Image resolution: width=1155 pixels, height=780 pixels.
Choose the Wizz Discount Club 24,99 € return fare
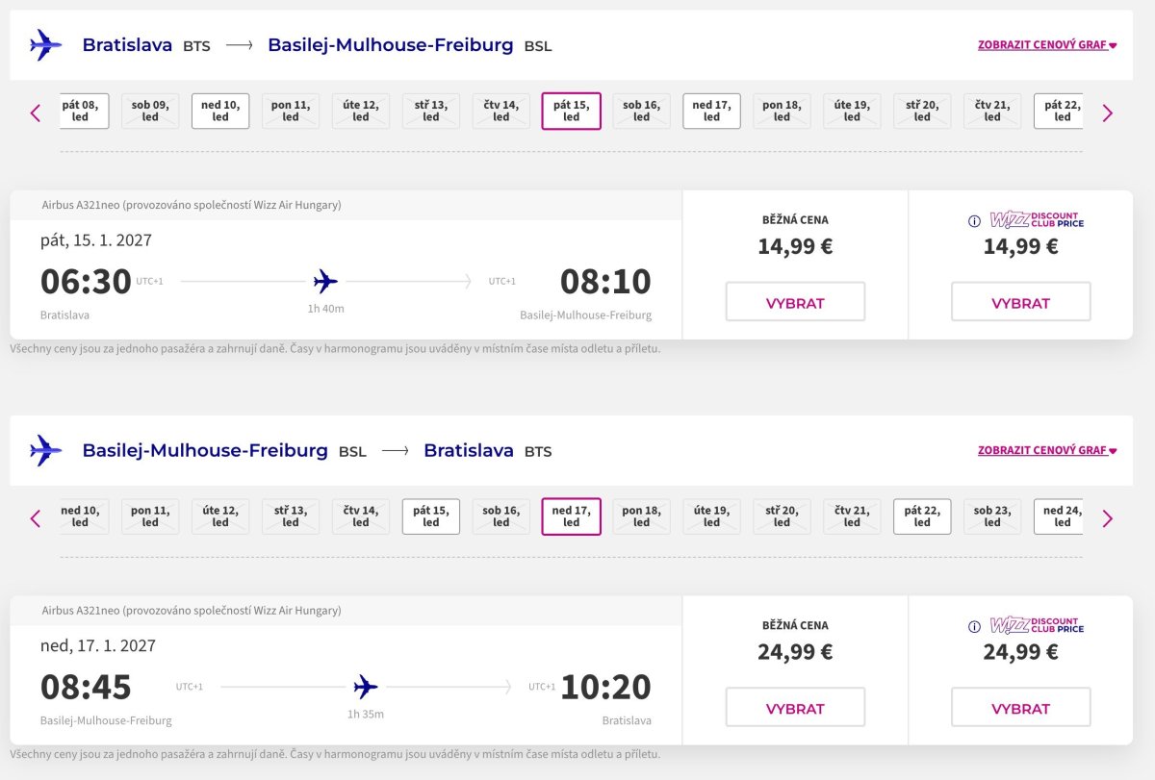[x=1020, y=708]
